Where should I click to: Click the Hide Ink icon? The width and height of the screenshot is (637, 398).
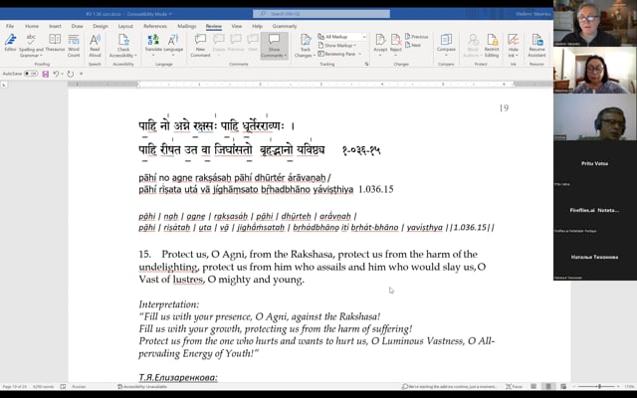tap(514, 42)
